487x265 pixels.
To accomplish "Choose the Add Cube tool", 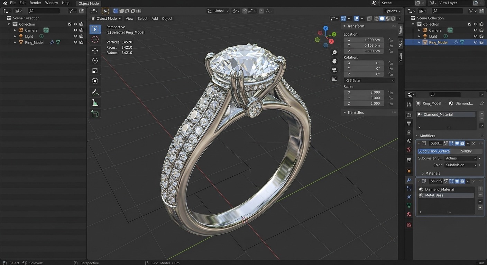I will coord(95,114).
